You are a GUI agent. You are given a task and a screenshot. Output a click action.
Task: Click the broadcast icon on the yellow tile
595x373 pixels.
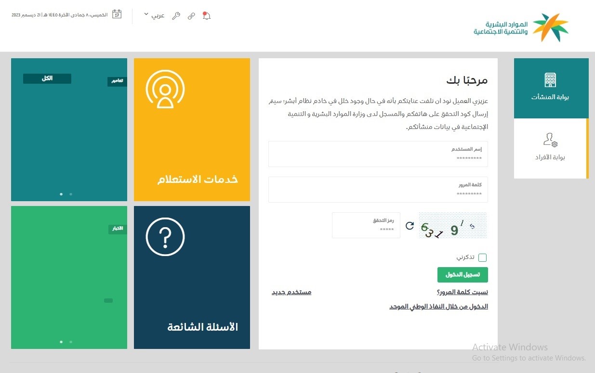point(165,89)
